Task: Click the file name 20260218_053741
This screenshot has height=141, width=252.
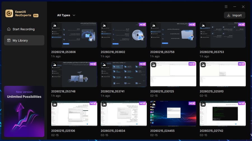Action: pyautogui.click(x=113, y=91)
